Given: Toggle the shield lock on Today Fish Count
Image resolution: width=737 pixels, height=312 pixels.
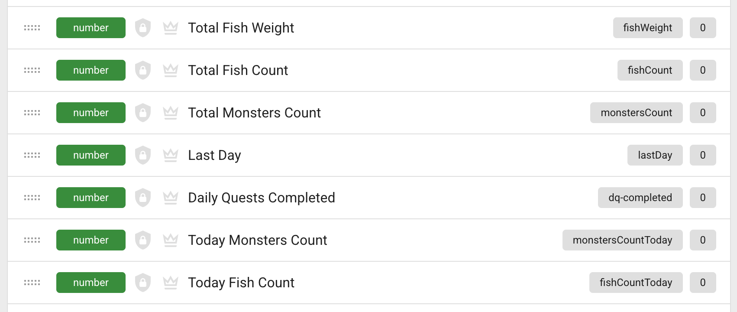Looking at the screenshot, I should point(143,283).
